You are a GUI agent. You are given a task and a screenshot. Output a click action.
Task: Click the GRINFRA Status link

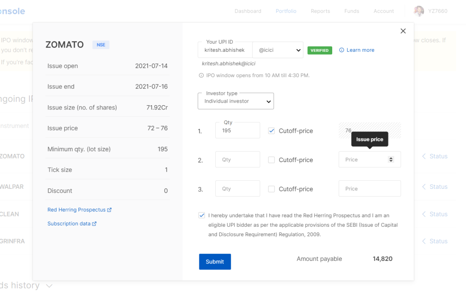(x=438, y=241)
